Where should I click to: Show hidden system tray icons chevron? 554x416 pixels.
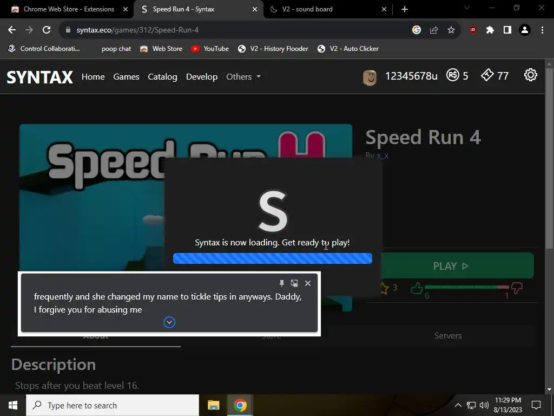click(458, 405)
